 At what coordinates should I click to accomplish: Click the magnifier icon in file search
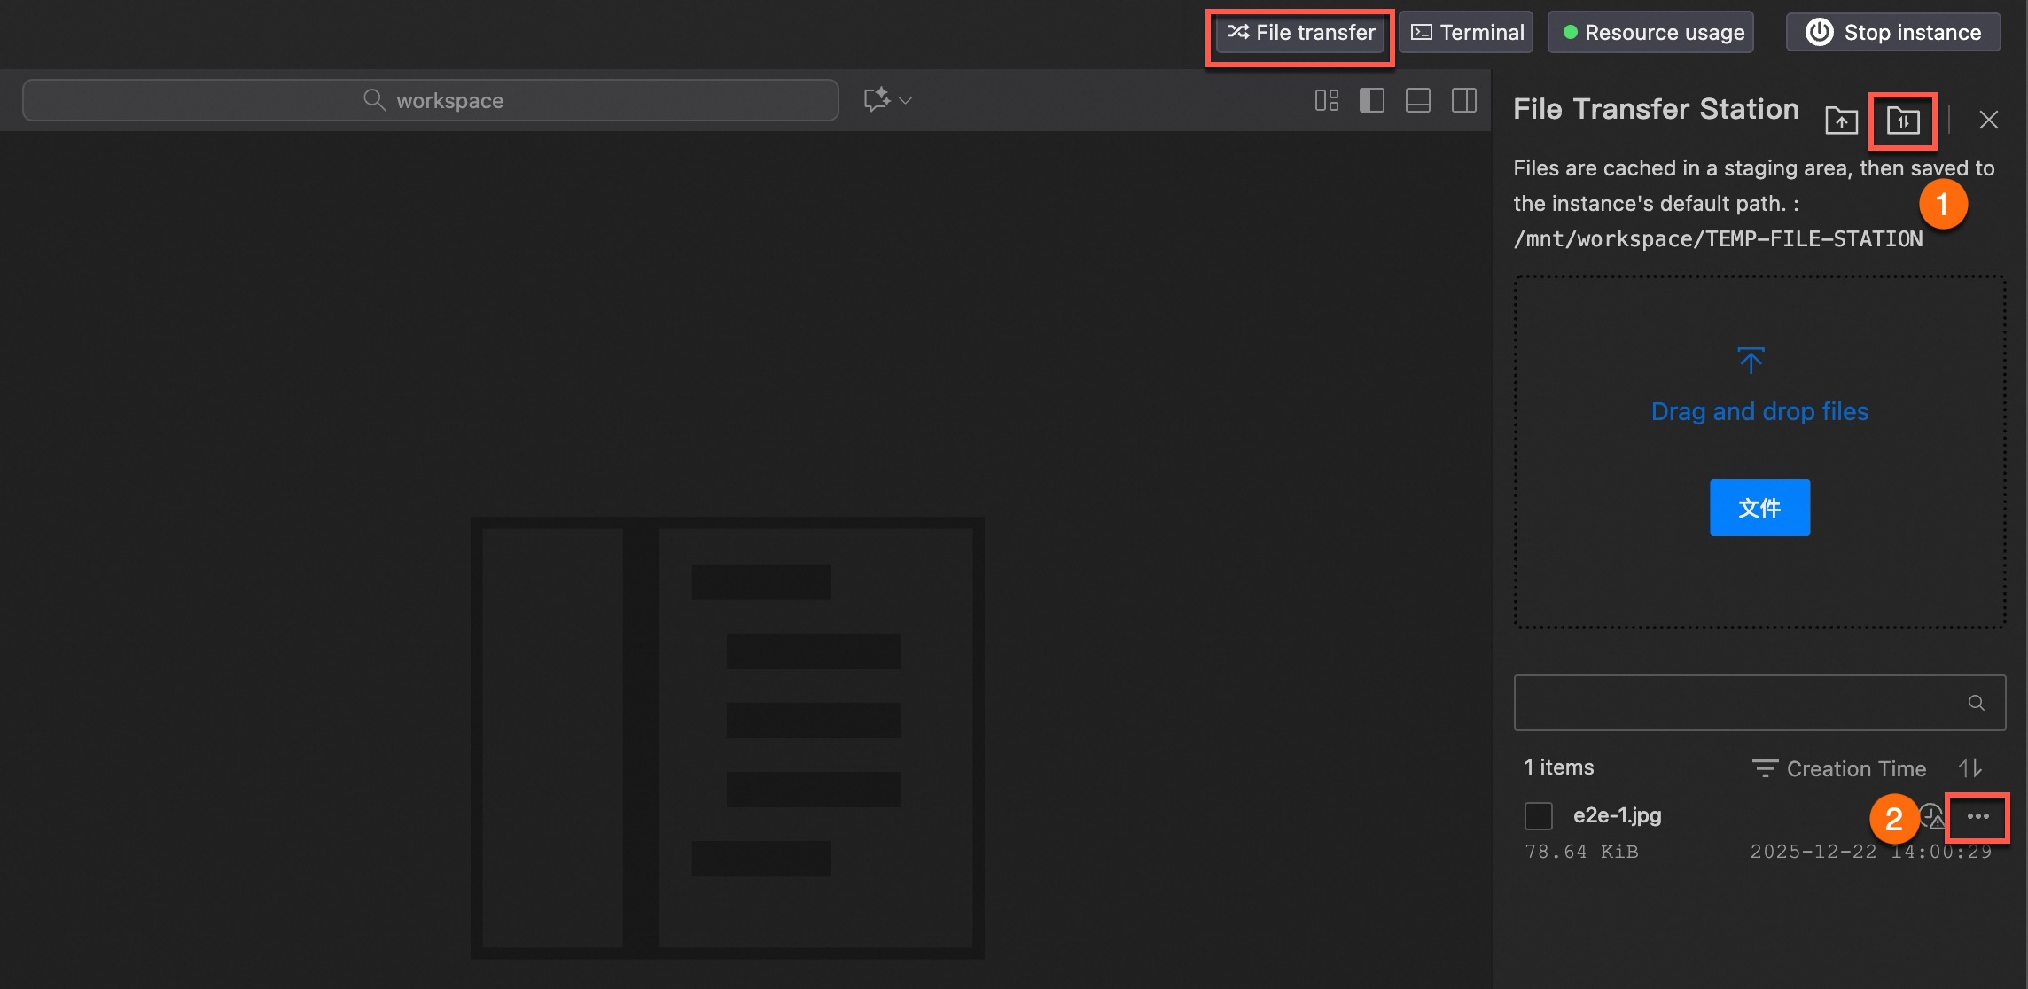[1977, 703]
